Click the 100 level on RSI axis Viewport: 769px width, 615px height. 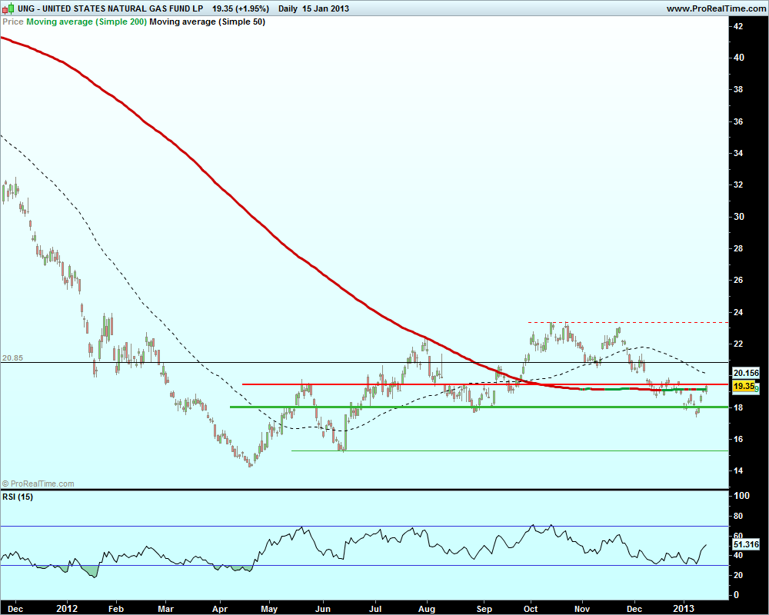pyautogui.click(x=741, y=496)
